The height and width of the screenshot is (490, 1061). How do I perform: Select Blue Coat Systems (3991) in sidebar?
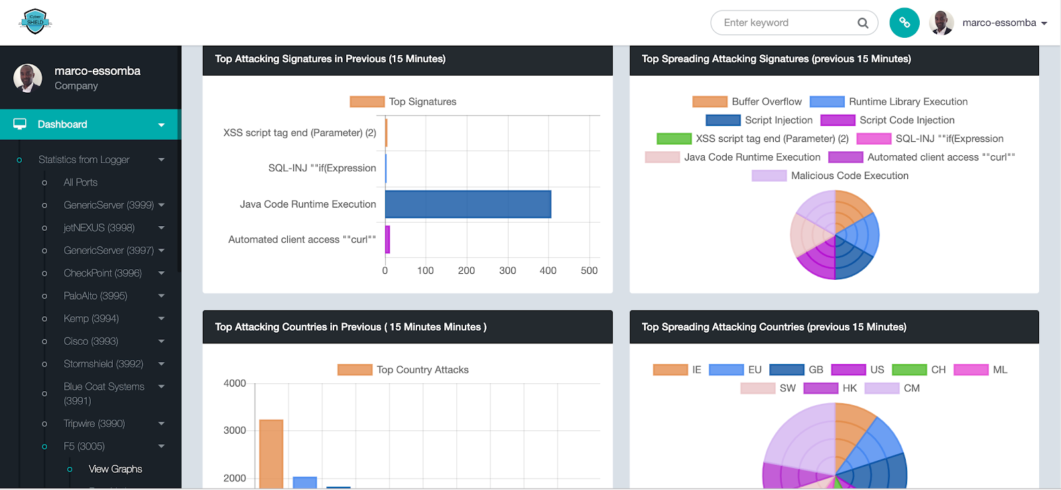click(x=104, y=394)
